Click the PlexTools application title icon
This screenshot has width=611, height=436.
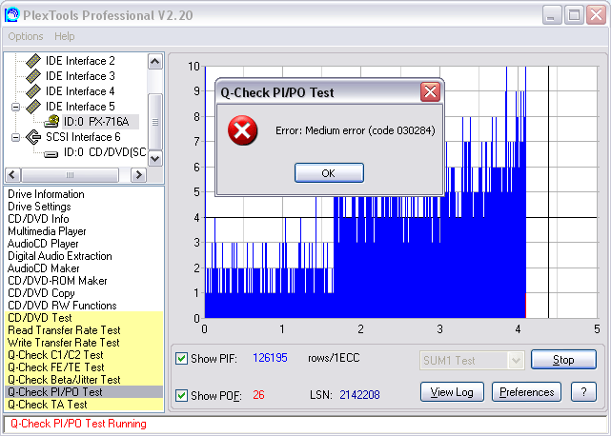[11, 15]
